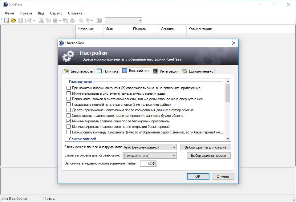
Task: Confirm settings with the OK button
Action: pos(198,176)
